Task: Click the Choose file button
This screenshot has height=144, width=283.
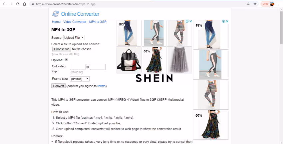Action: pyautogui.click(x=62, y=49)
